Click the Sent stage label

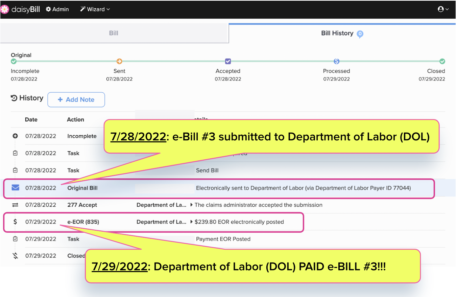coord(119,71)
